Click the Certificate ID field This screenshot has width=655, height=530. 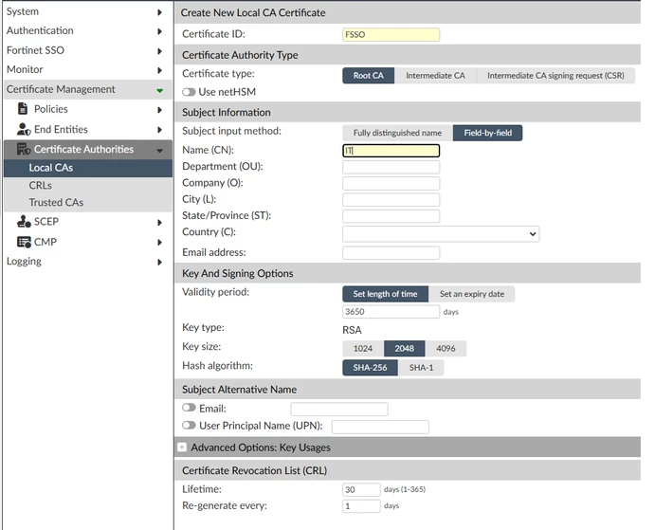coord(391,35)
